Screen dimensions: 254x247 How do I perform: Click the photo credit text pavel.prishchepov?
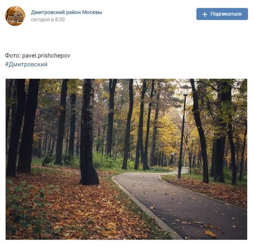(46, 56)
